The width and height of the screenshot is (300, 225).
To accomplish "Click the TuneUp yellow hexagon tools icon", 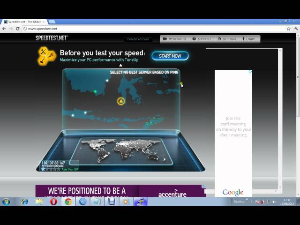I will click(46, 56).
